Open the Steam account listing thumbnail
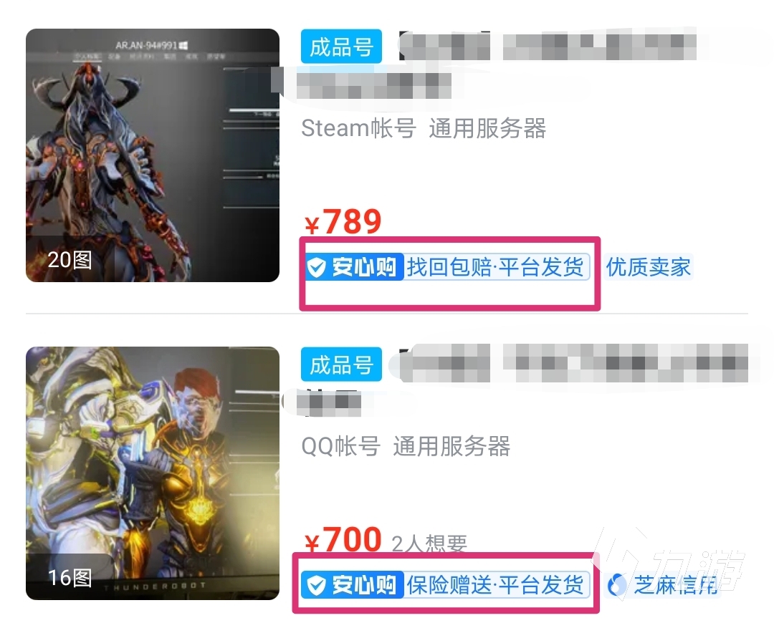Image resolution: width=774 pixels, height=623 pixels. tap(153, 155)
